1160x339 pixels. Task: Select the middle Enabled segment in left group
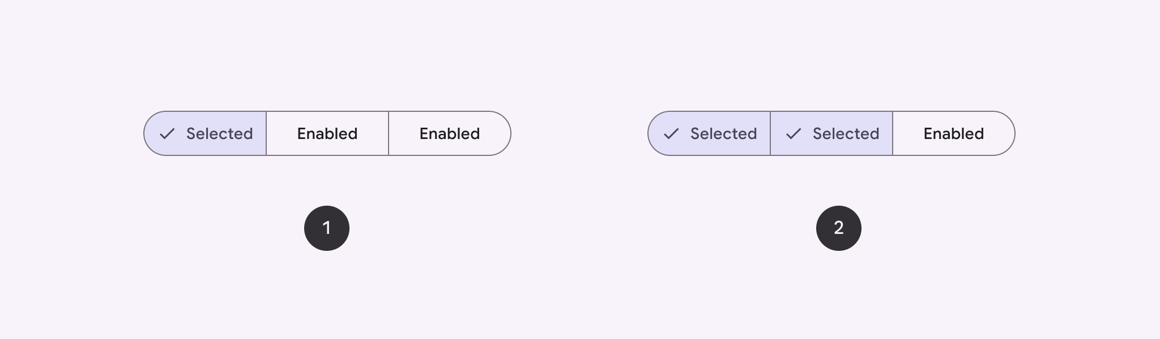[327, 134]
